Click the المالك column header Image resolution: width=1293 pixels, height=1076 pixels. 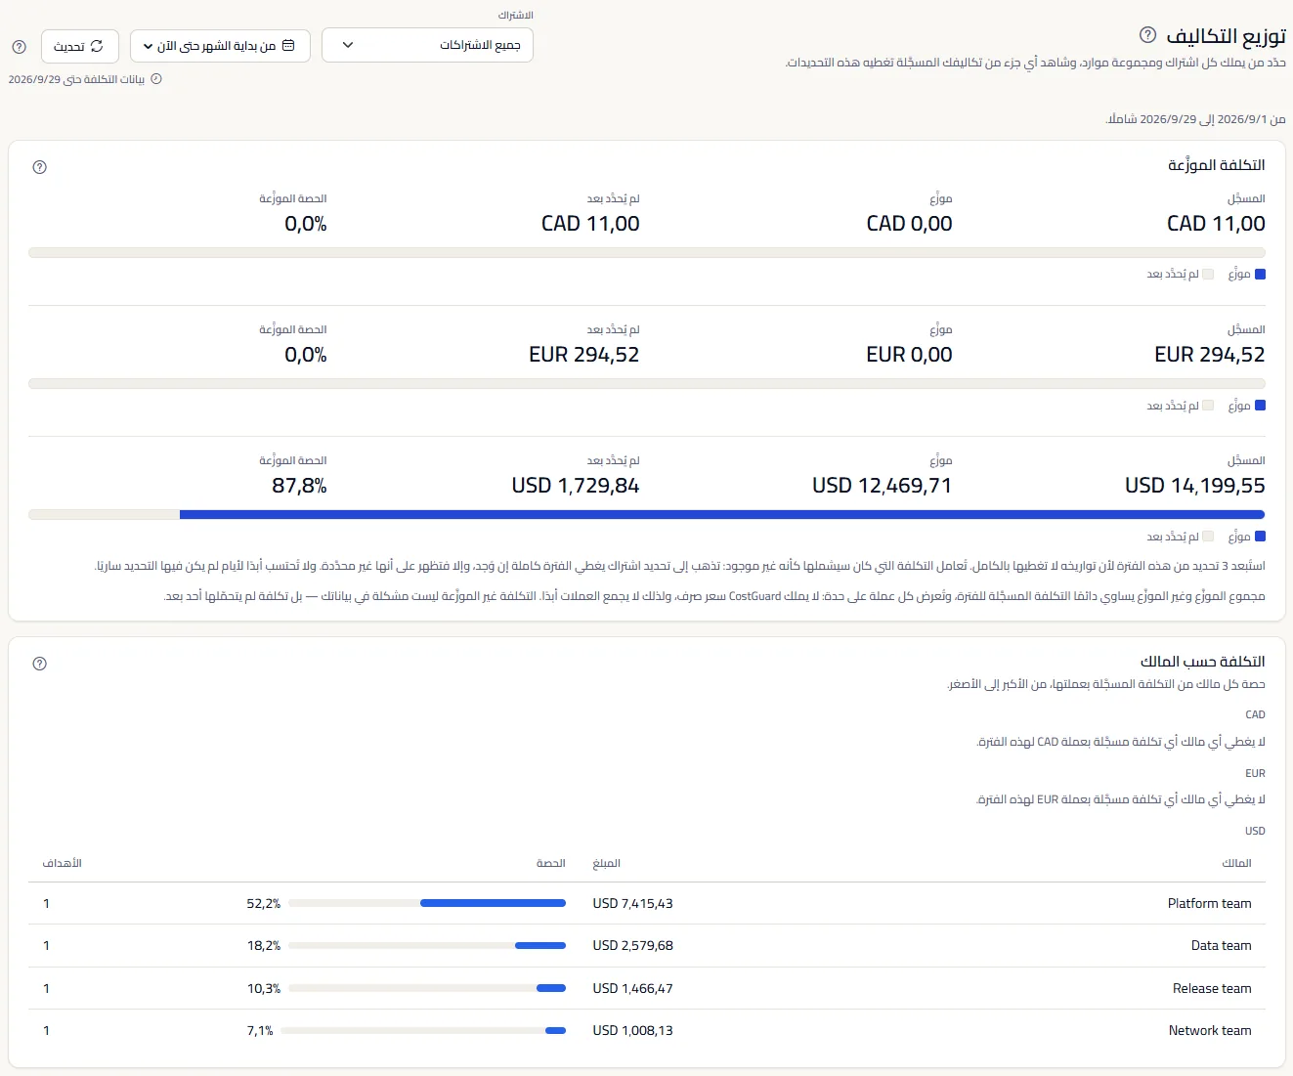1236,863
